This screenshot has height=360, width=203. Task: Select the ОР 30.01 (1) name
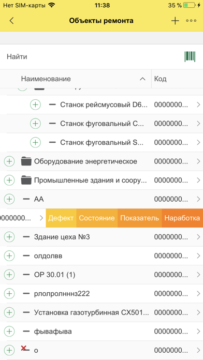[55, 274]
